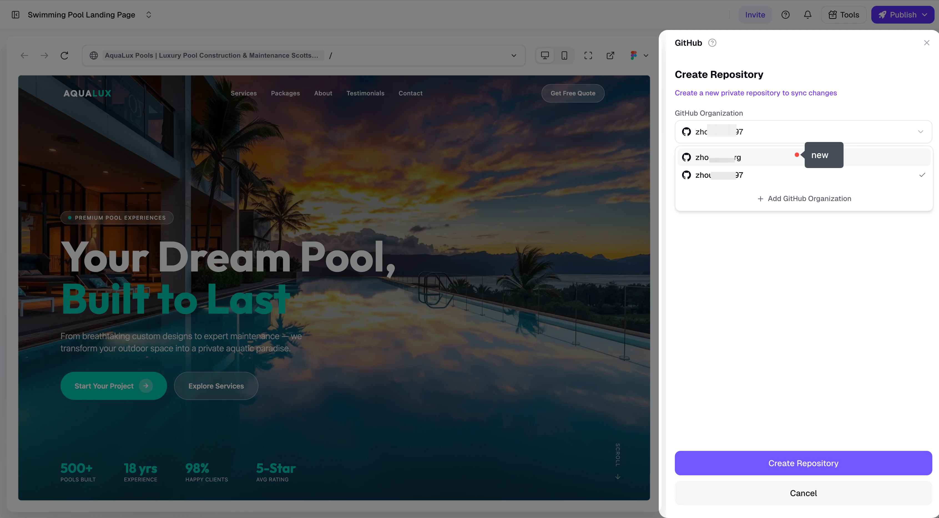The height and width of the screenshot is (518, 939).
Task: Enter fullscreen preview mode
Action: 588,55
